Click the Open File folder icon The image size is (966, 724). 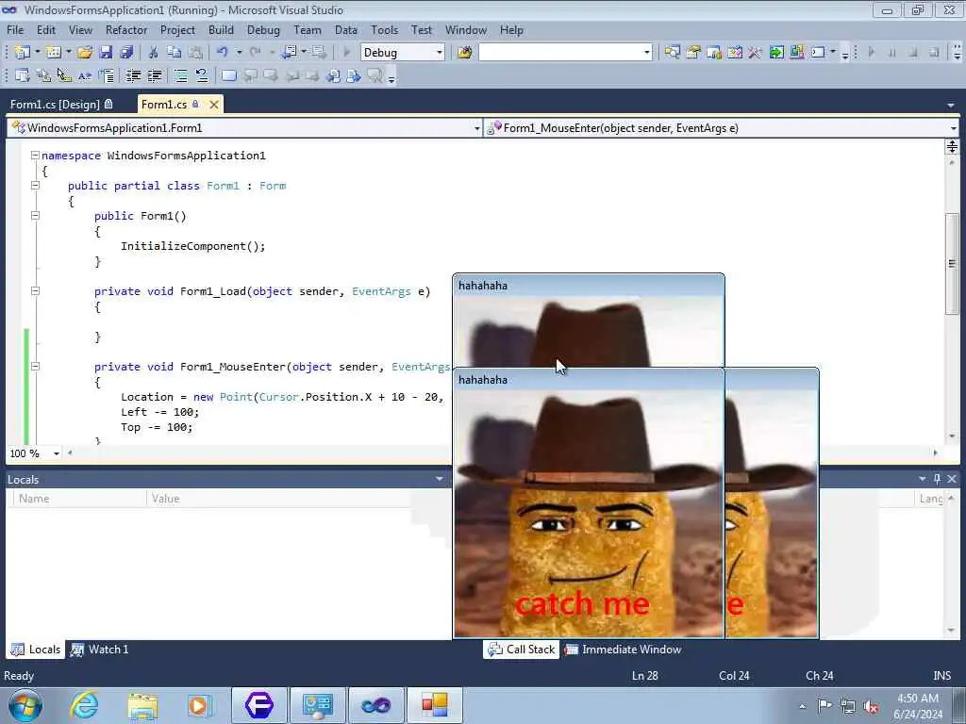point(85,53)
